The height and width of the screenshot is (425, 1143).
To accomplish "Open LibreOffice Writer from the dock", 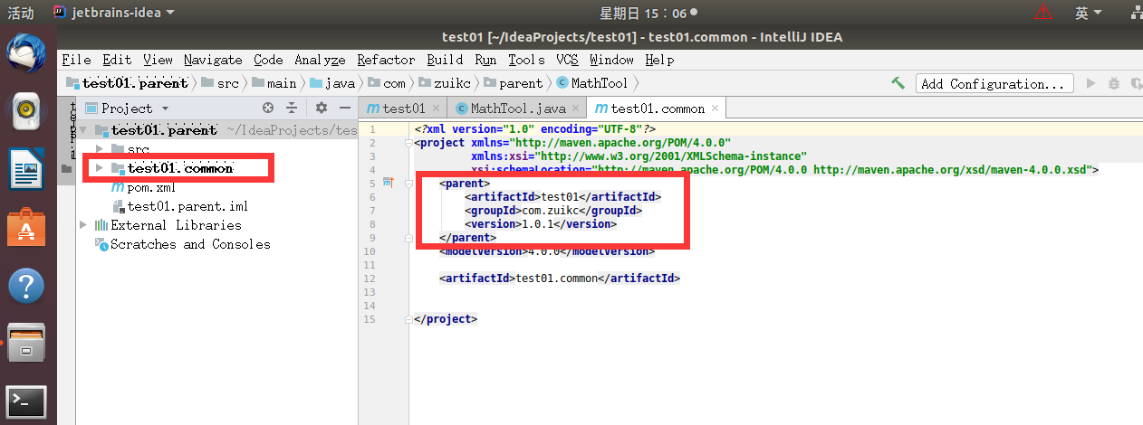I will coord(26,169).
